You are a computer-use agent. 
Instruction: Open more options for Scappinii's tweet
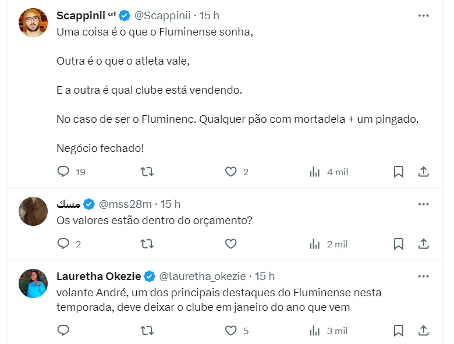pyautogui.click(x=424, y=16)
